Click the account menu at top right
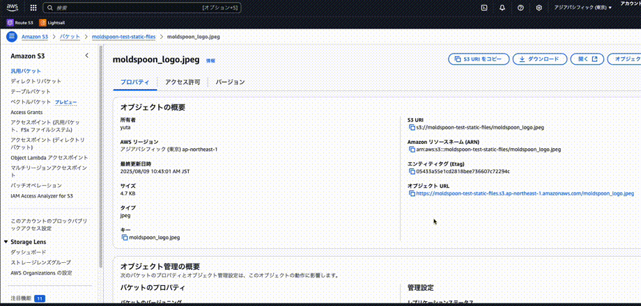641x306 pixels. point(630,3)
